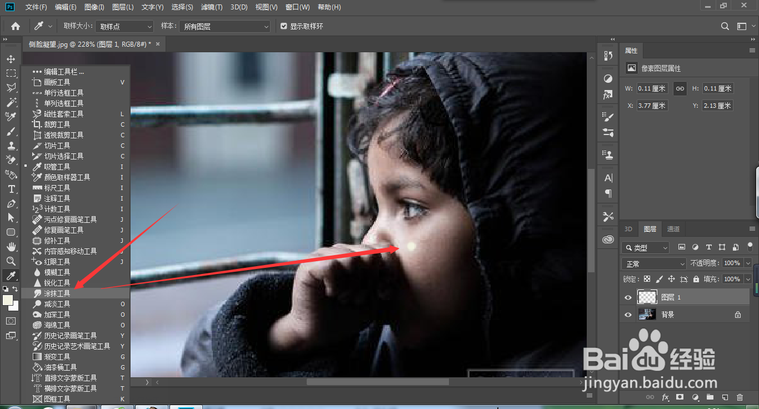Viewport: 759px width, 409px height.
Task: Switch to the 3D panel tab
Action: coord(628,229)
